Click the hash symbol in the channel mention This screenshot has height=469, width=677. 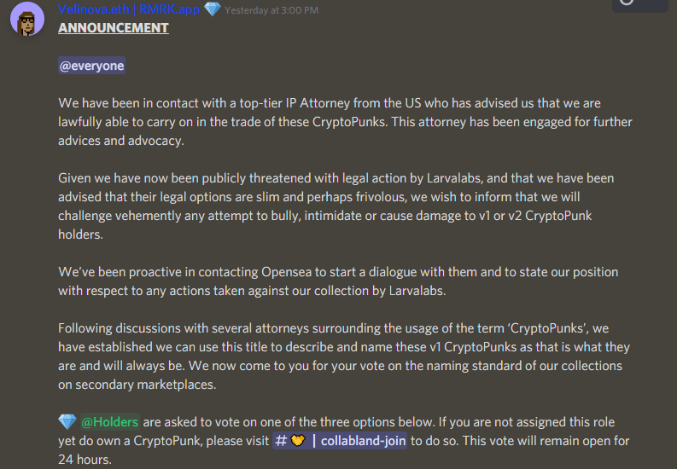point(280,441)
